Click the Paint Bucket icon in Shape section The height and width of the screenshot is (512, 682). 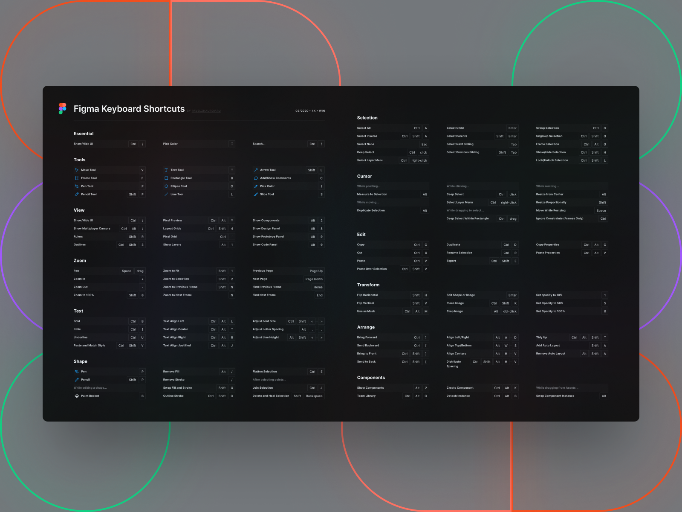point(77,396)
